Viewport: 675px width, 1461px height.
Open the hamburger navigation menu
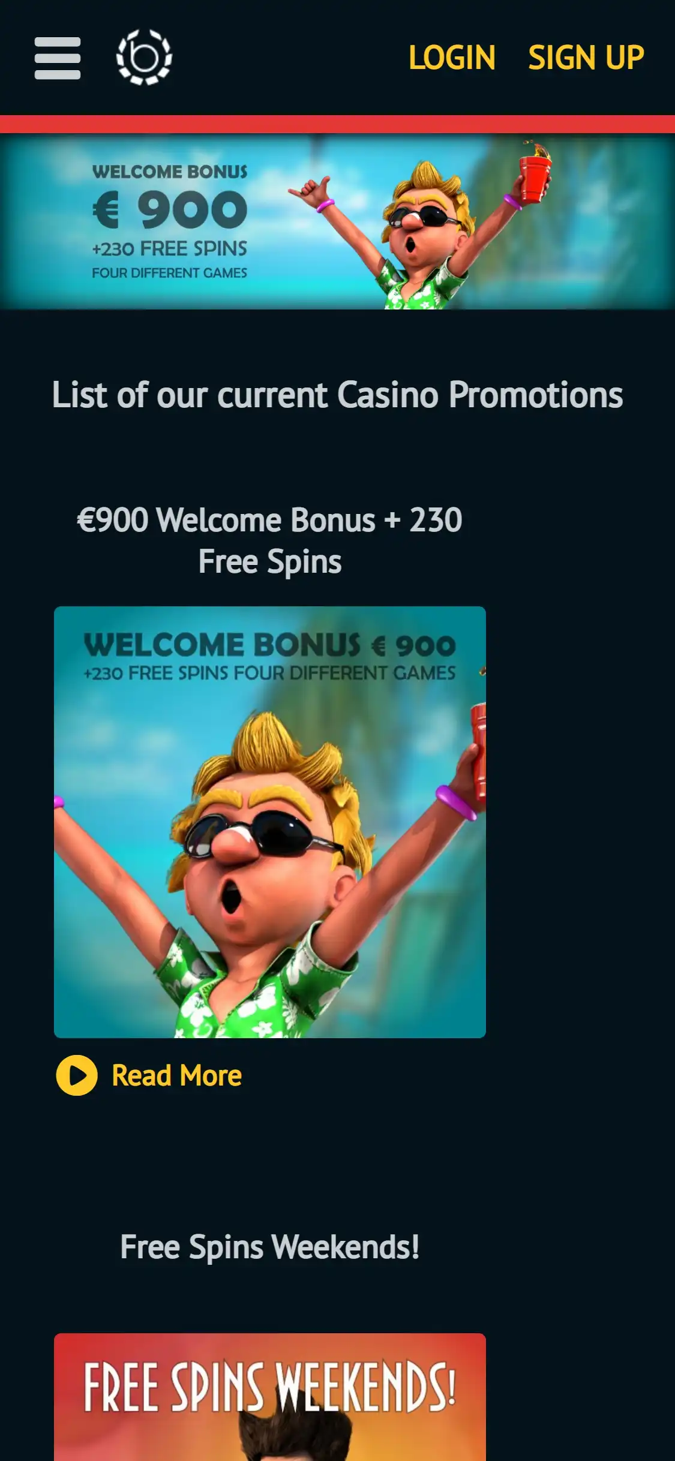coord(58,58)
